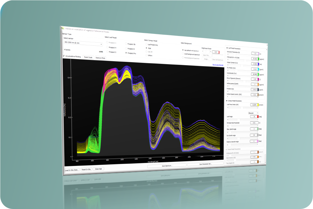Click the orange Anthocyanins color swatch
313x209 pixels.
(x=258, y=84)
